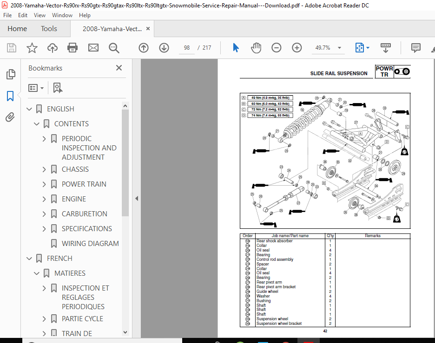Viewport: 435px width, 343px height.
Task: Expand the PARTIE CYCLE bookmark
Action: tap(44, 319)
